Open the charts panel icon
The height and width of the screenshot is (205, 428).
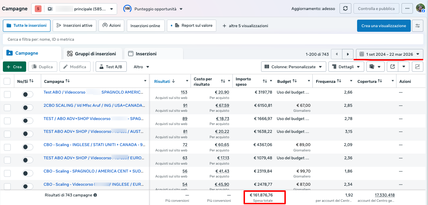coord(418,67)
